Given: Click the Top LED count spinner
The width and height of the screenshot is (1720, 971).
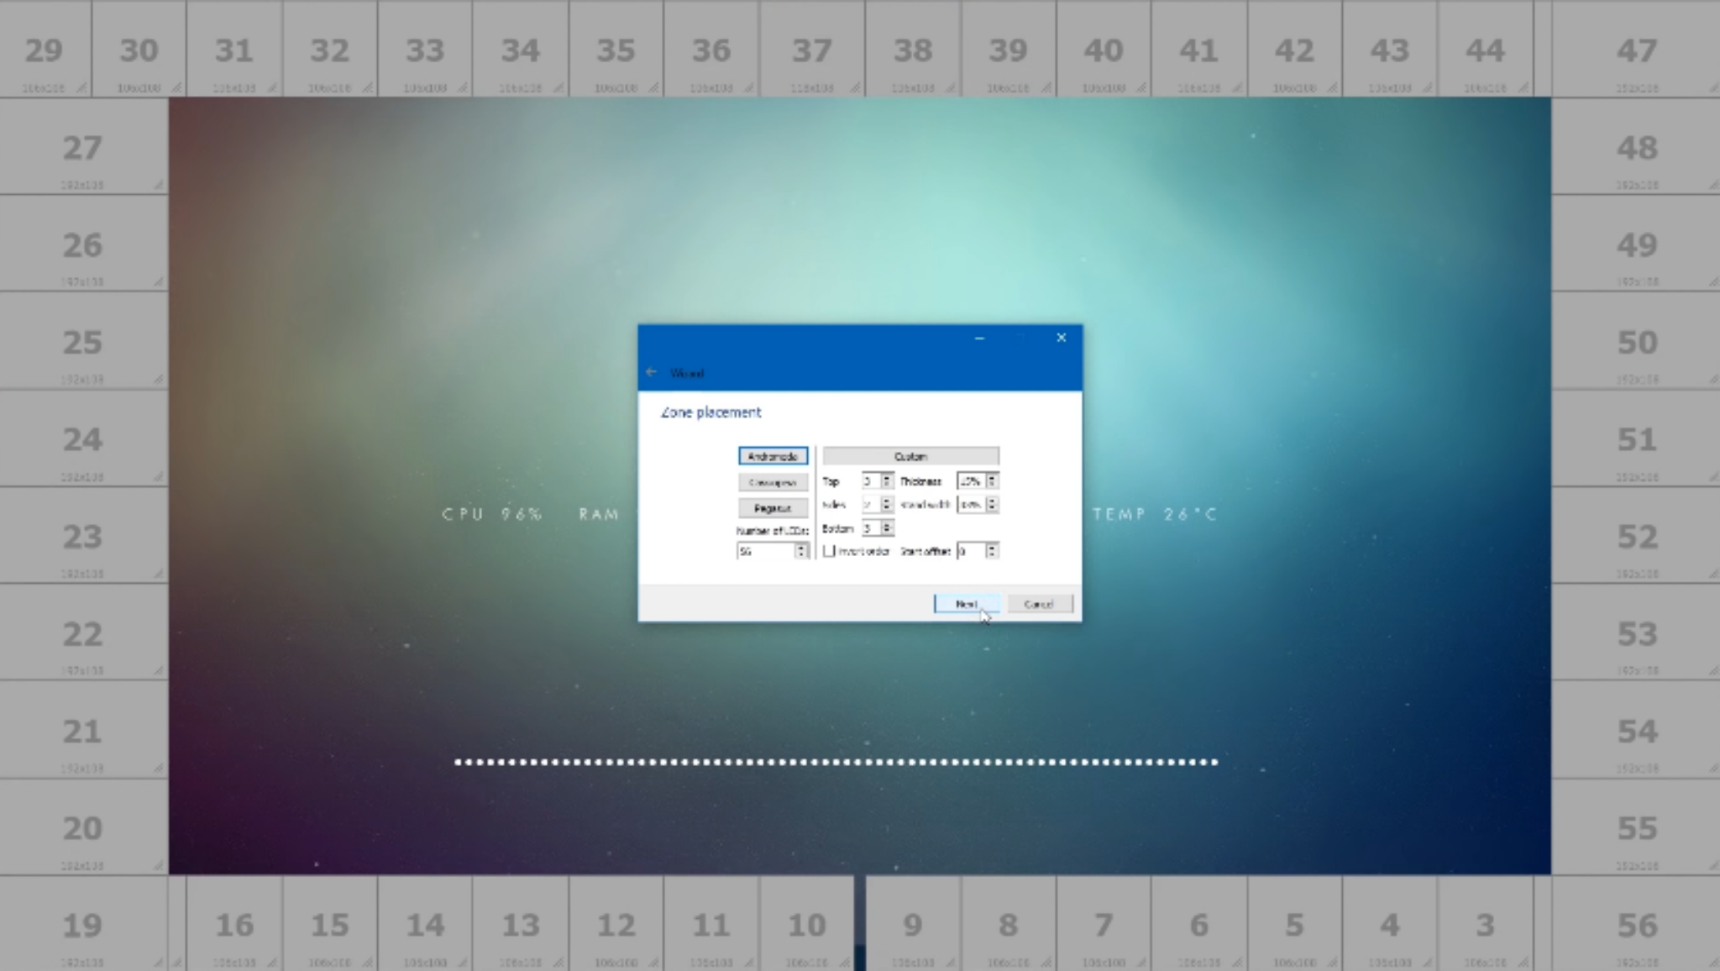Looking at the screenshot, I should click(886, 481).
